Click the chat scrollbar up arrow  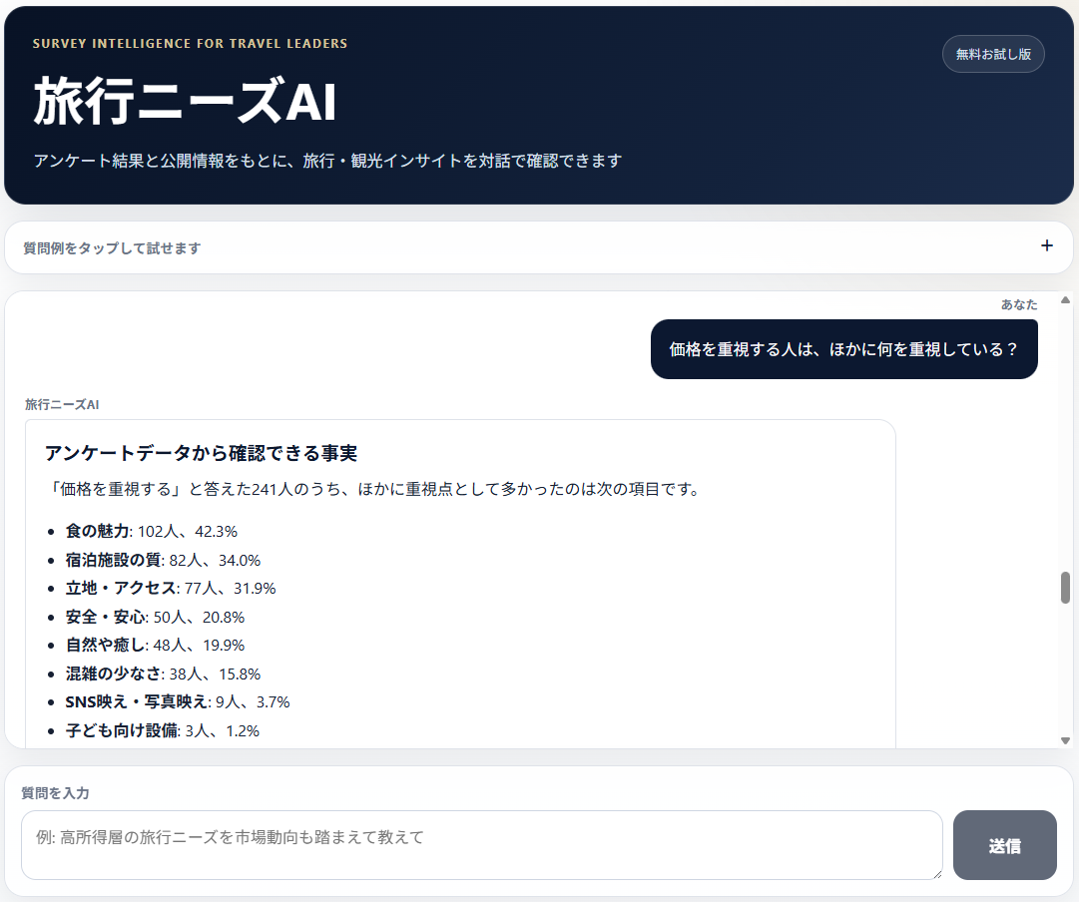pos(1065,300)
